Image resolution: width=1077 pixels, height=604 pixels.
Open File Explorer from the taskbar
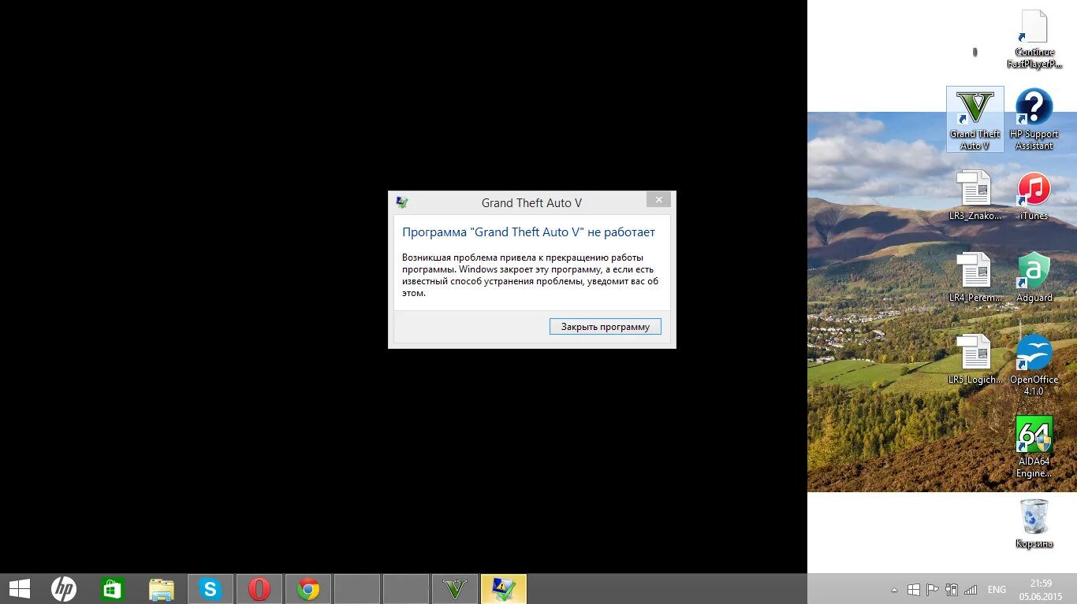point(161,588)
